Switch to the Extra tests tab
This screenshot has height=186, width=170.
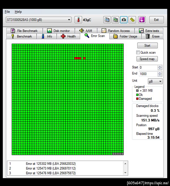pos(149,31)
